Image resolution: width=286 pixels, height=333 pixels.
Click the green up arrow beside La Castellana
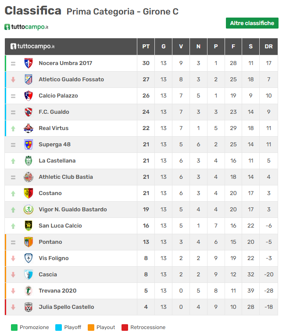pyautogui.click(x=13, y=161)
